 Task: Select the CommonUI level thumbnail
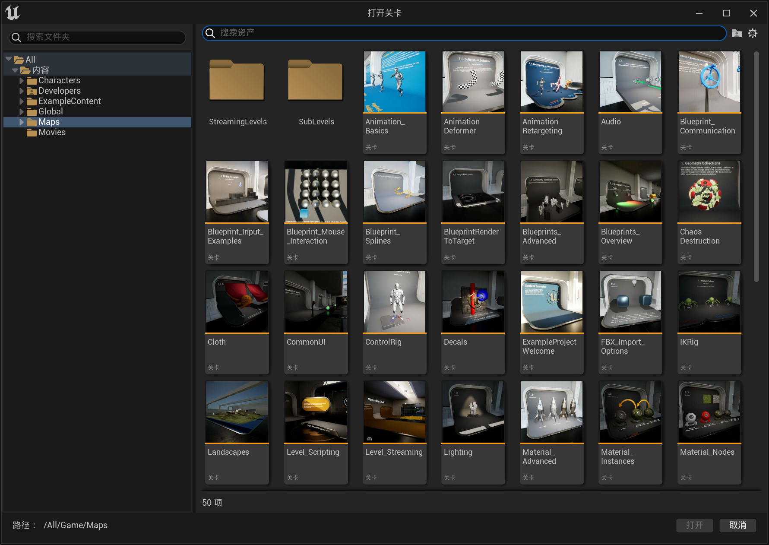[316, 302]
